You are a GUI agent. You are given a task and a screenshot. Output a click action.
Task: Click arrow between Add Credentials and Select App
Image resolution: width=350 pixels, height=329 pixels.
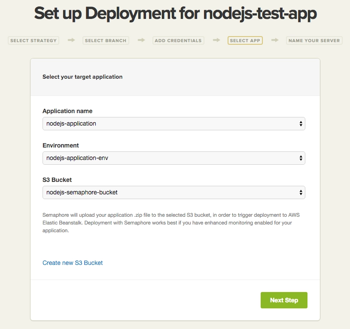pyautogui.click(x=216, y=40)
